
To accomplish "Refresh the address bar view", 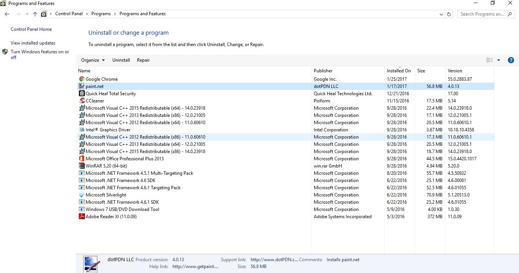I will pos(449,14).
